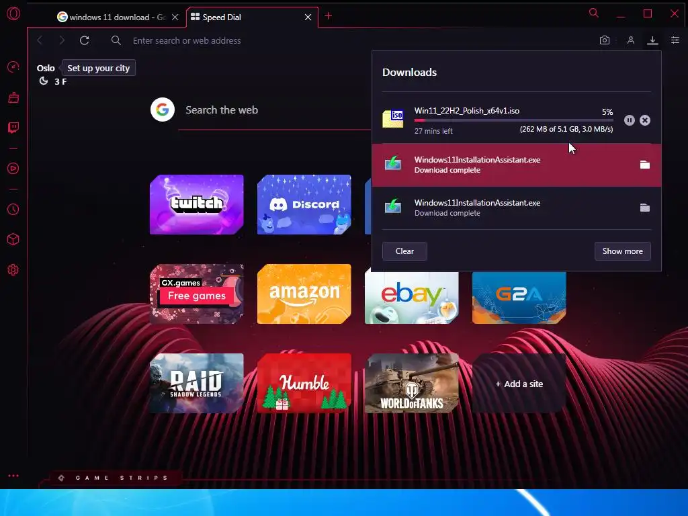Click Show more downloads button
Screen dimensions: 688x516
click(x=622, y=251)
